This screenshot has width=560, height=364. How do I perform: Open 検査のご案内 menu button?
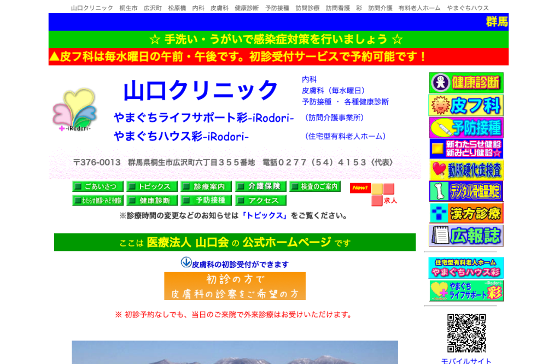[x=315, y=186]
